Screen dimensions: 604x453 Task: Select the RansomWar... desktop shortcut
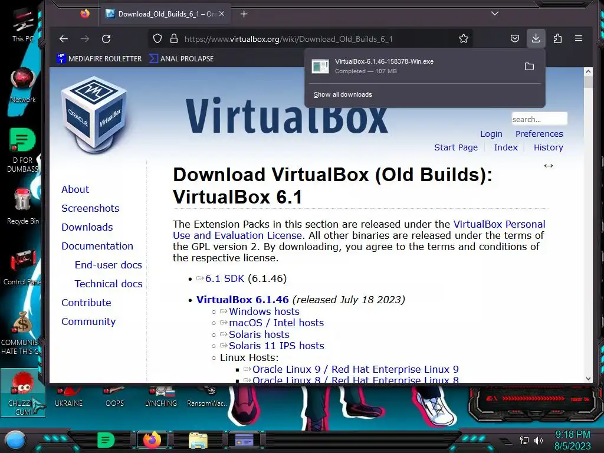(x=207, y=397)
